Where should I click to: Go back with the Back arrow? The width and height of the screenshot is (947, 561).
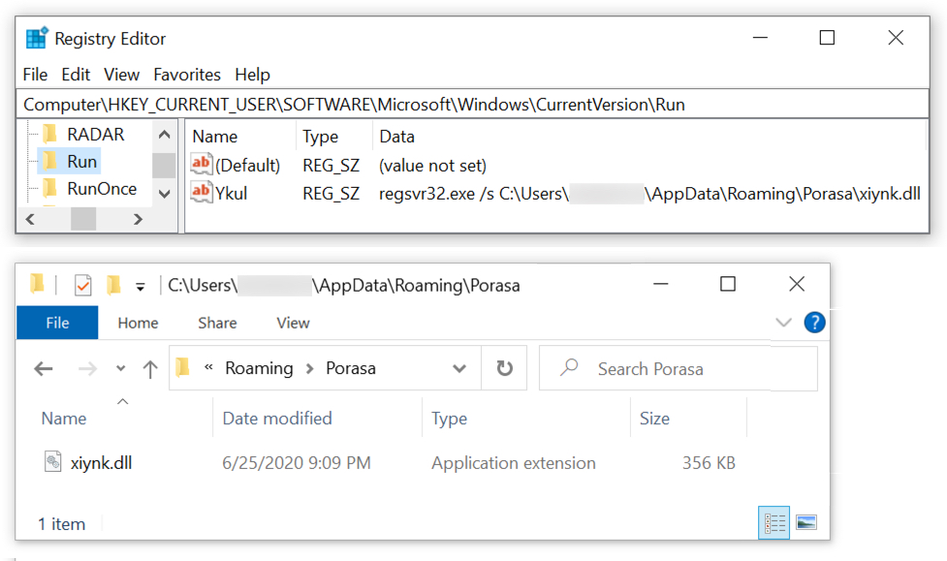point(44,368)
